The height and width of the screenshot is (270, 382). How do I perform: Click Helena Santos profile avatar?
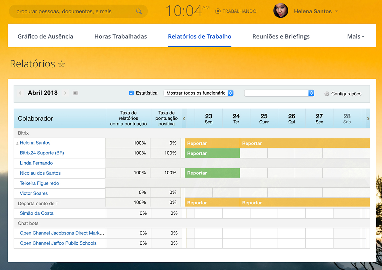pyautogui.click(x=281, y=11)
